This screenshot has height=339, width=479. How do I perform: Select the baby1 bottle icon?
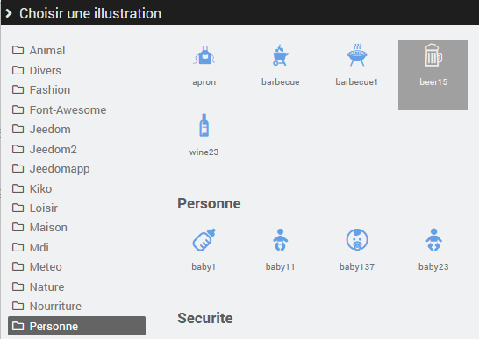[x=204, y=240]
